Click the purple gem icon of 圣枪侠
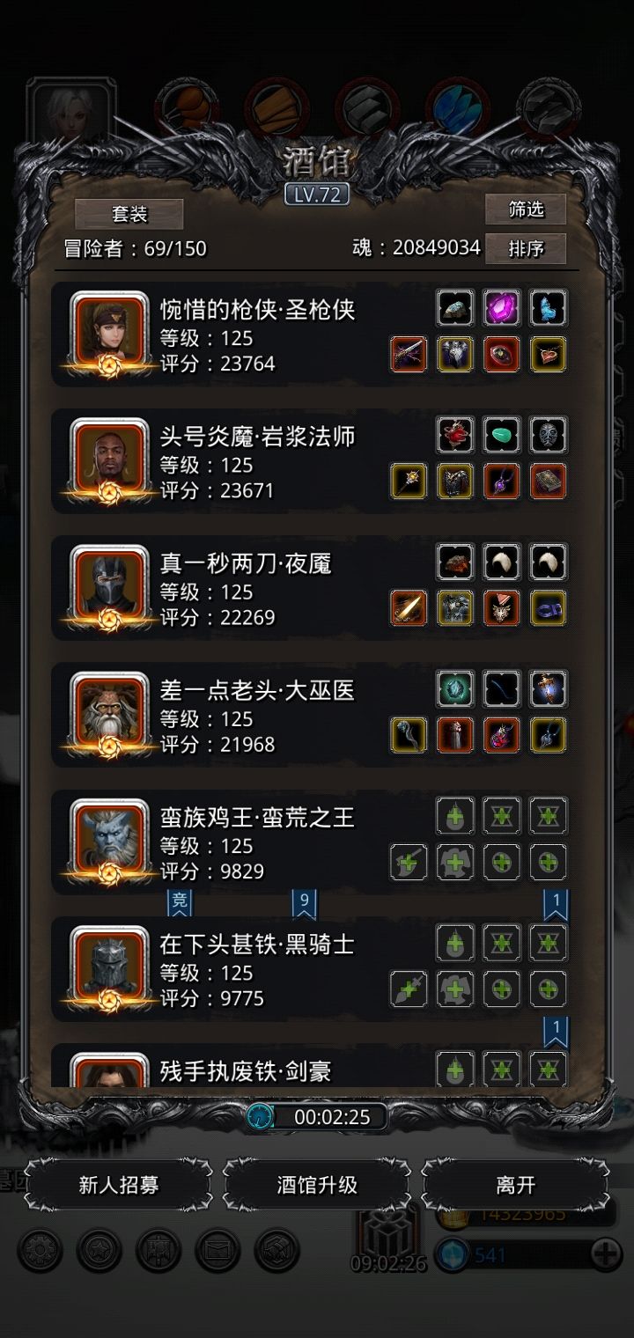 coord(502,308)
